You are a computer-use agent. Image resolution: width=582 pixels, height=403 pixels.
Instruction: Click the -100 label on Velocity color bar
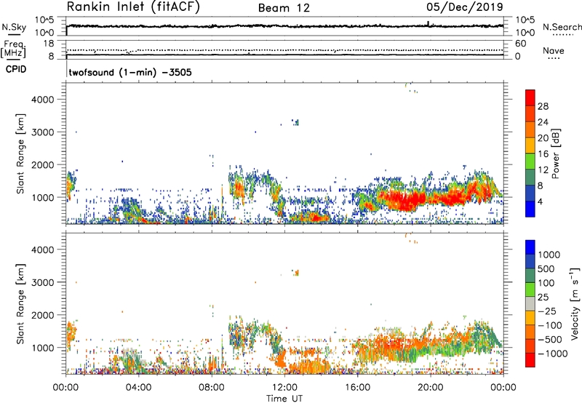click(551, 325)
